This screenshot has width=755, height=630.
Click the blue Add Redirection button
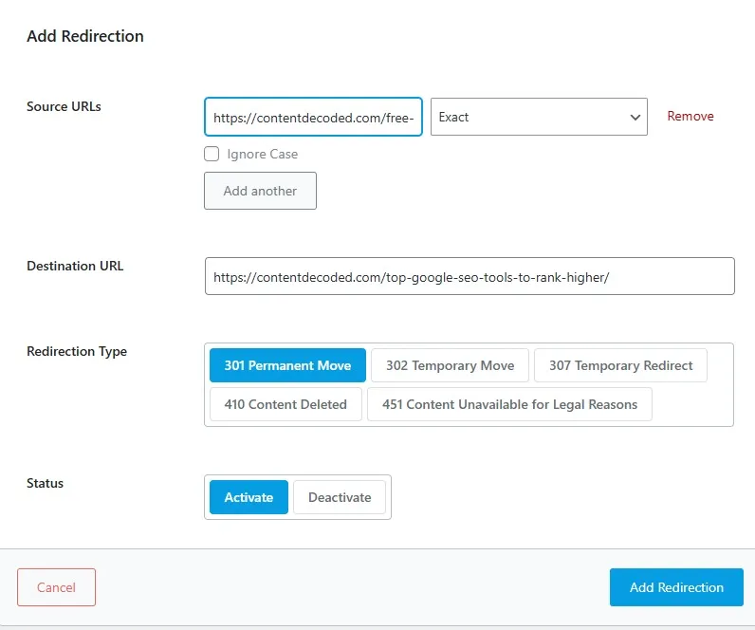click(676, 587)
